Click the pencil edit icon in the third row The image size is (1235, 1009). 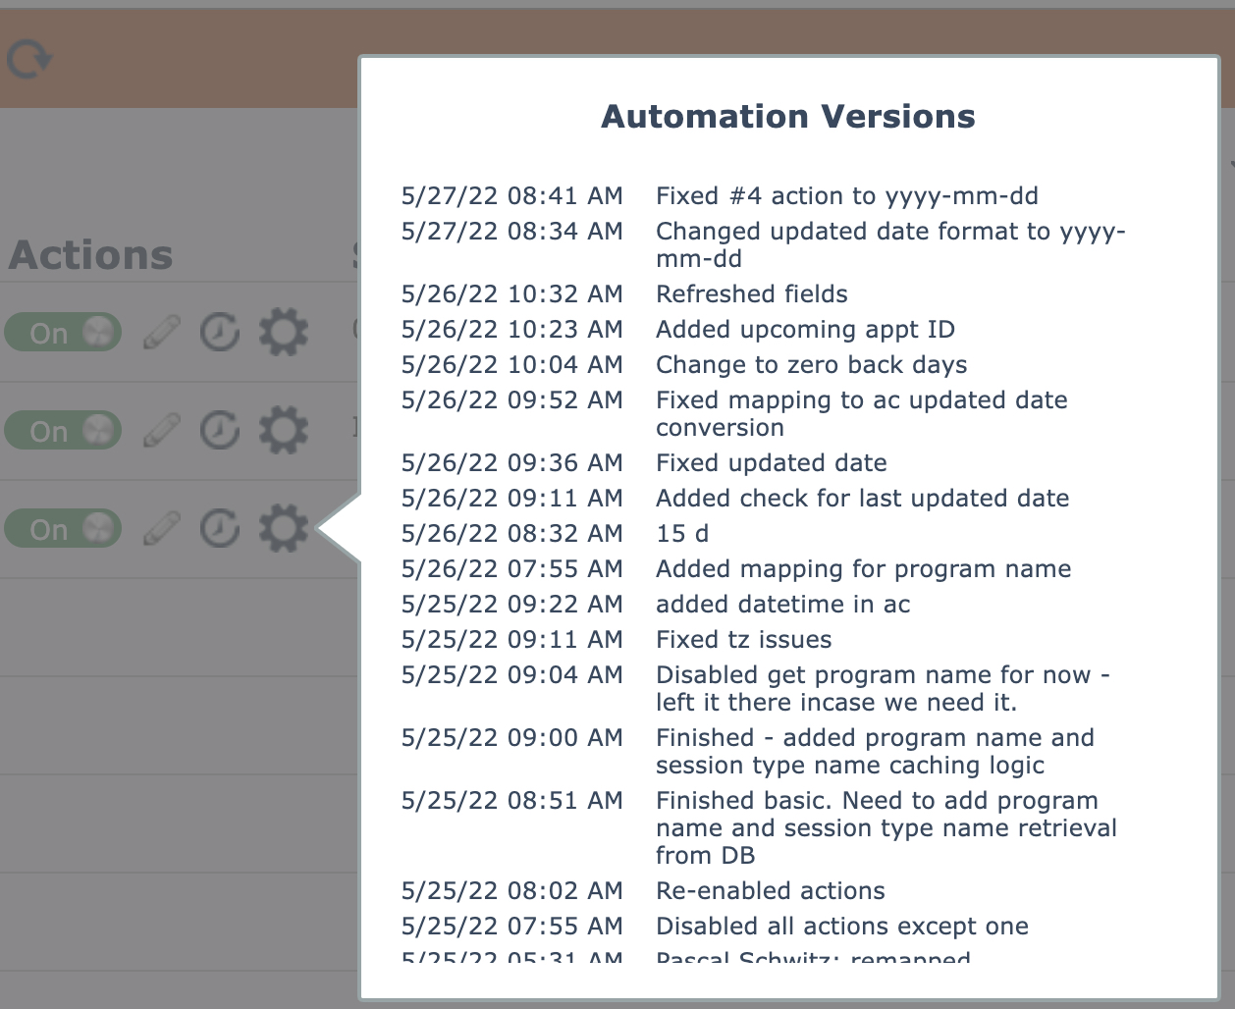[x=162, y=529]
